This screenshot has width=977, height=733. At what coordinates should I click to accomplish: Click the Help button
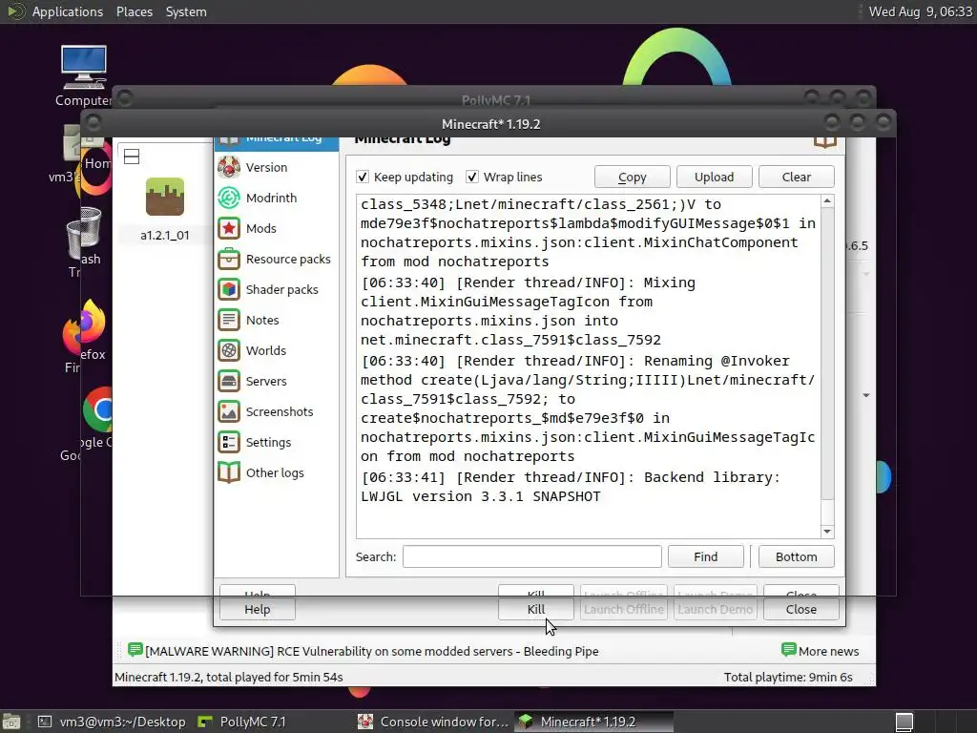coord(258,610)
